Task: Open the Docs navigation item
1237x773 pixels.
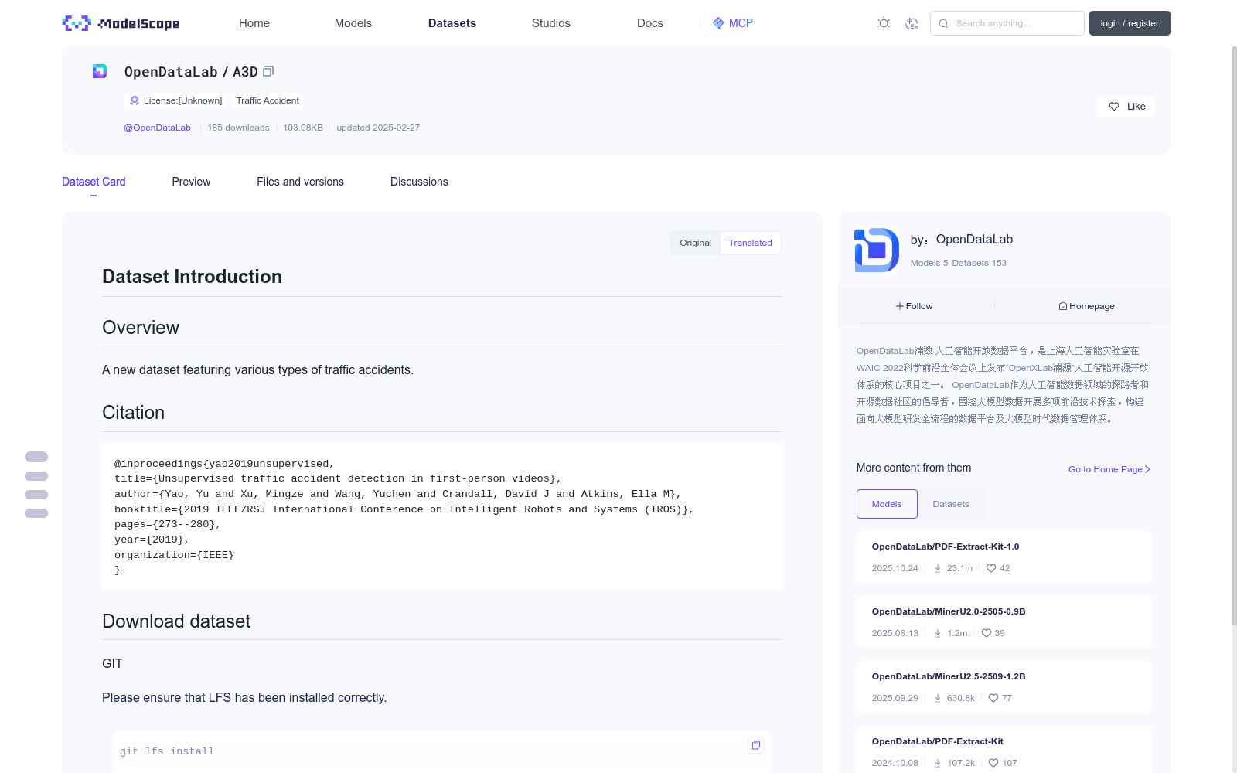Action: [650, 23]
